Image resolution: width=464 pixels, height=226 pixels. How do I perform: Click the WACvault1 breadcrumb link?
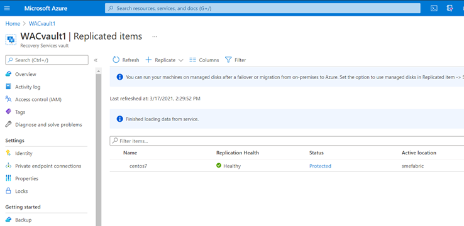point(42,24)
